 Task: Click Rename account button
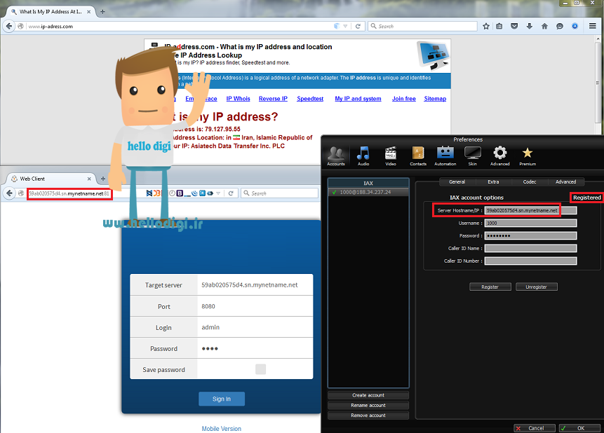click(368, 405)
